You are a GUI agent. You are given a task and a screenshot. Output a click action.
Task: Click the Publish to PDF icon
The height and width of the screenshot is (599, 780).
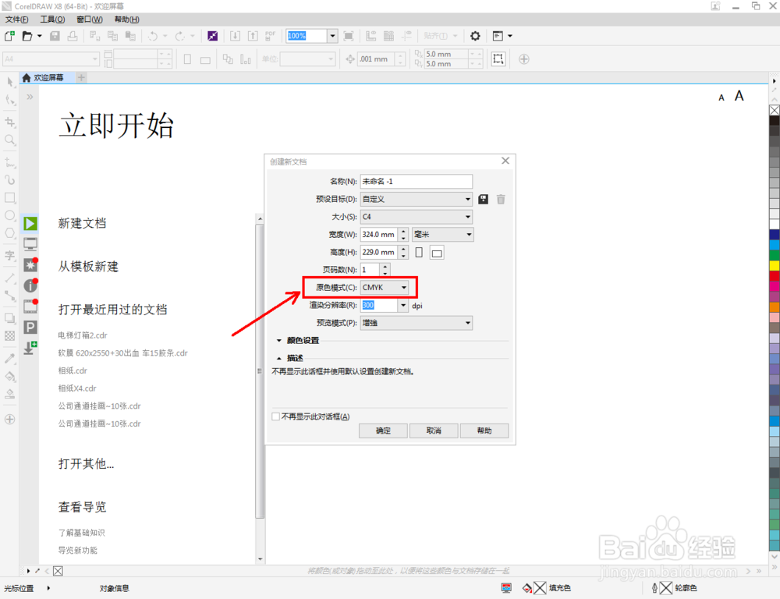pos(270,36)
